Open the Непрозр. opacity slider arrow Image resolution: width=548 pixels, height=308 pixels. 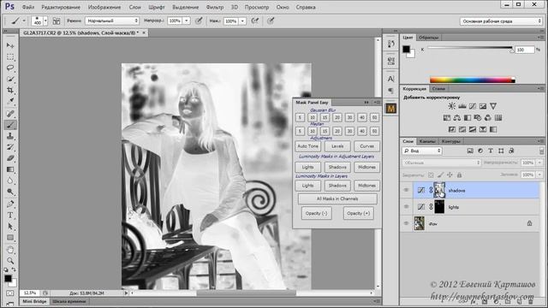click(187, 21)
